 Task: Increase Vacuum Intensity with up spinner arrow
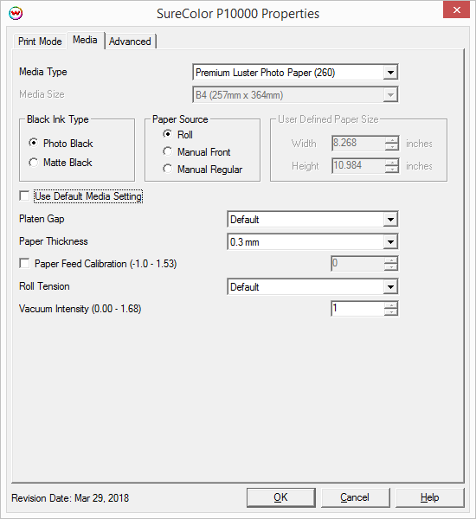tap(391, 305)
